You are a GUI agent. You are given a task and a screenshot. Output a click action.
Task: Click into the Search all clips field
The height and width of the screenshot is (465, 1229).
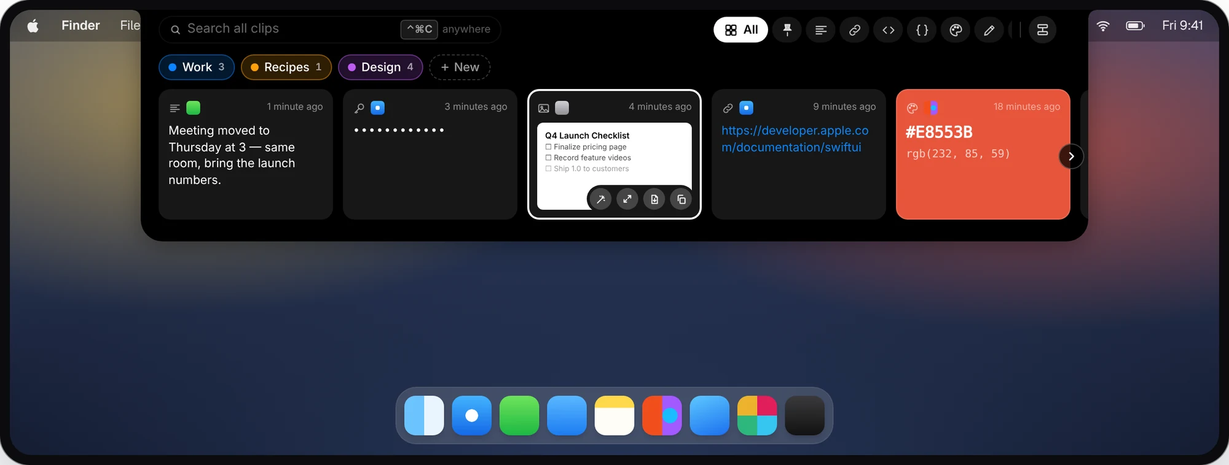(x=330, y=29)
